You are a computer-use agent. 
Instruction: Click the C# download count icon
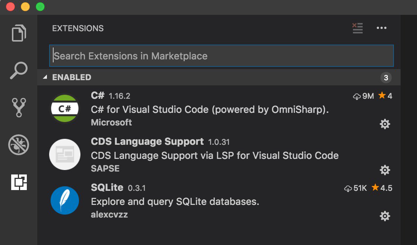(x=357, y=96)
